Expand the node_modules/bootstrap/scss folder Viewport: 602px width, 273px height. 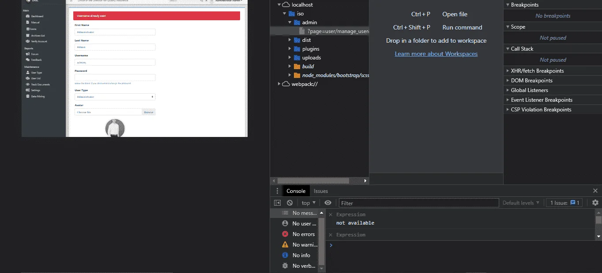290,75
